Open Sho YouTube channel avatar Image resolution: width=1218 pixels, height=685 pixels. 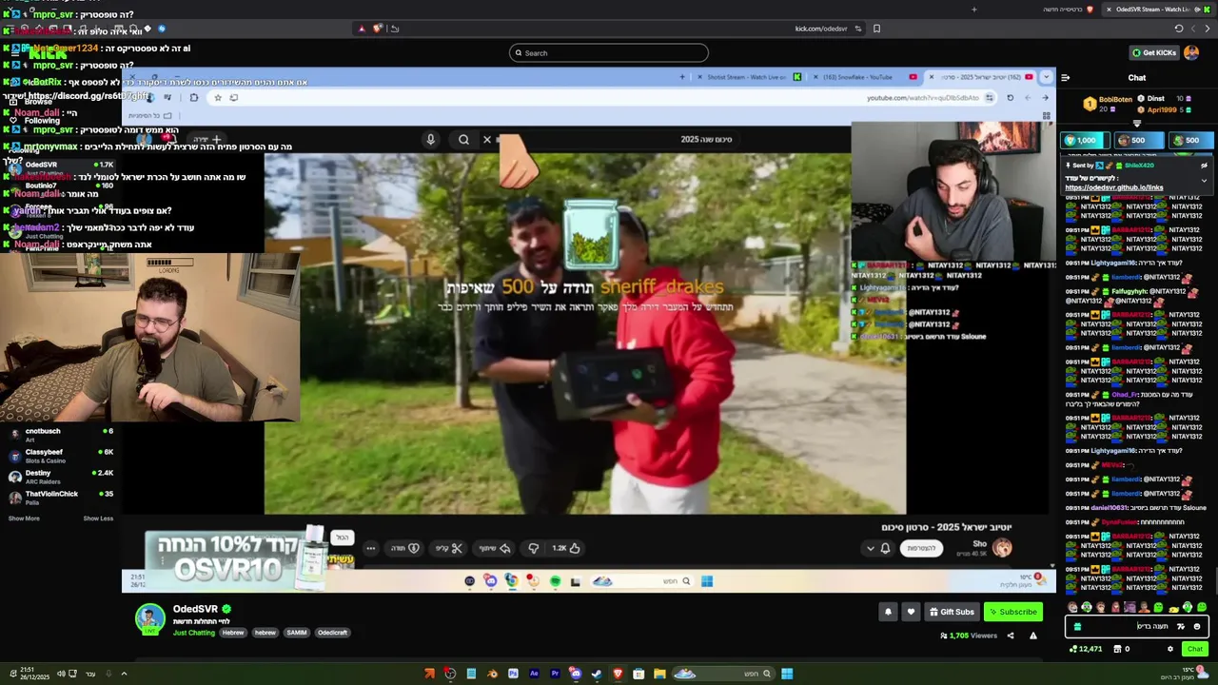[x=1002, y=547]
